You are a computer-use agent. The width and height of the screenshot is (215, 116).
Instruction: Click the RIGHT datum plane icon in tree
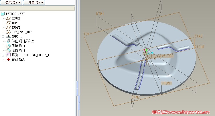[x=9, y=18]
